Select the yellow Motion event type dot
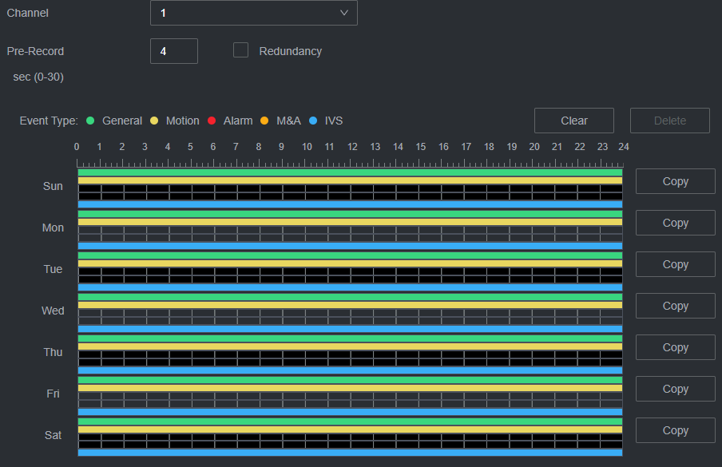Viewport: 722px width, 467px height. [154, 121]
